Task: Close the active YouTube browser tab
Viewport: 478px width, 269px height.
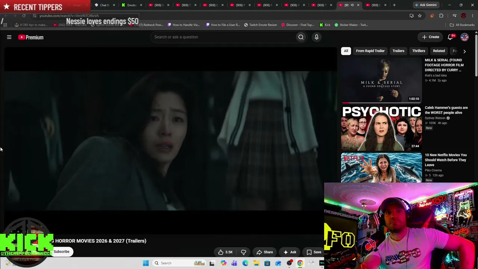Action: point(358,5)
